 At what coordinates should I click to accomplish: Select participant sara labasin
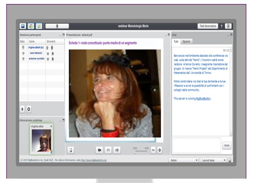point(36,53)
